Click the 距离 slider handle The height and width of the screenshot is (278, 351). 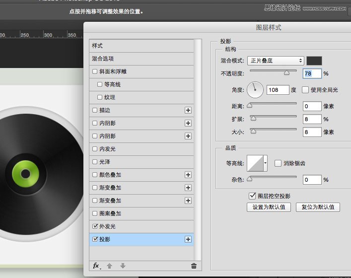tap(250, 105)
